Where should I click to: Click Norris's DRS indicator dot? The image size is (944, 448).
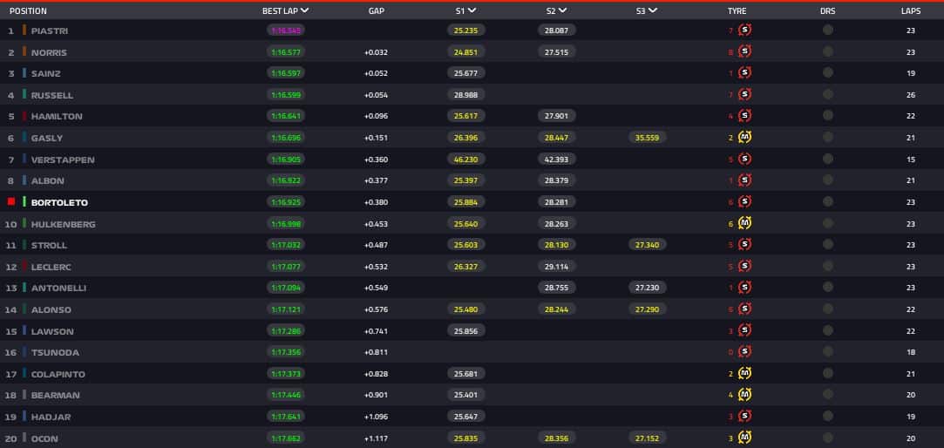pyautogui.click(x=828, y=51)
